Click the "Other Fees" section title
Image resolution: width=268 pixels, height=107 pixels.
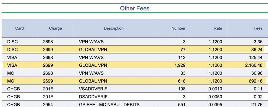pos(135,8)
